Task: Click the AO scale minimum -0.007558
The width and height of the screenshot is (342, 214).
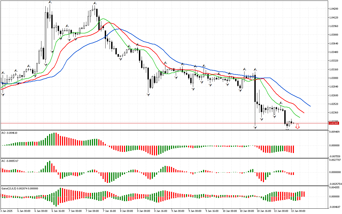Action: tap(335, 156)
